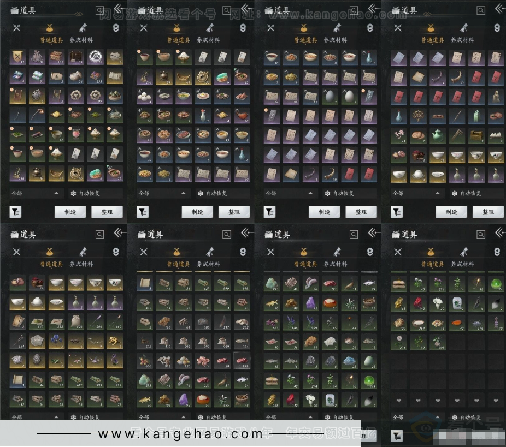Click 整理 button in top second panel
Screen dimensions: 506x447
coord(234,212)
